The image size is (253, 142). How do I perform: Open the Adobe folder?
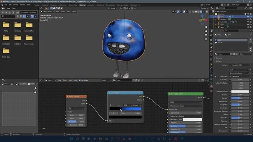click(6, 26)
